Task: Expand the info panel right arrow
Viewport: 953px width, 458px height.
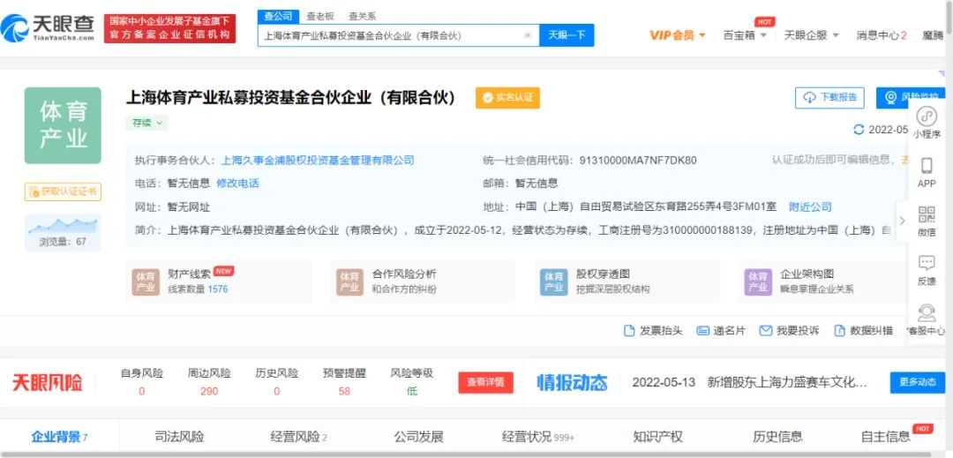Action: click(x=902, y=221)
